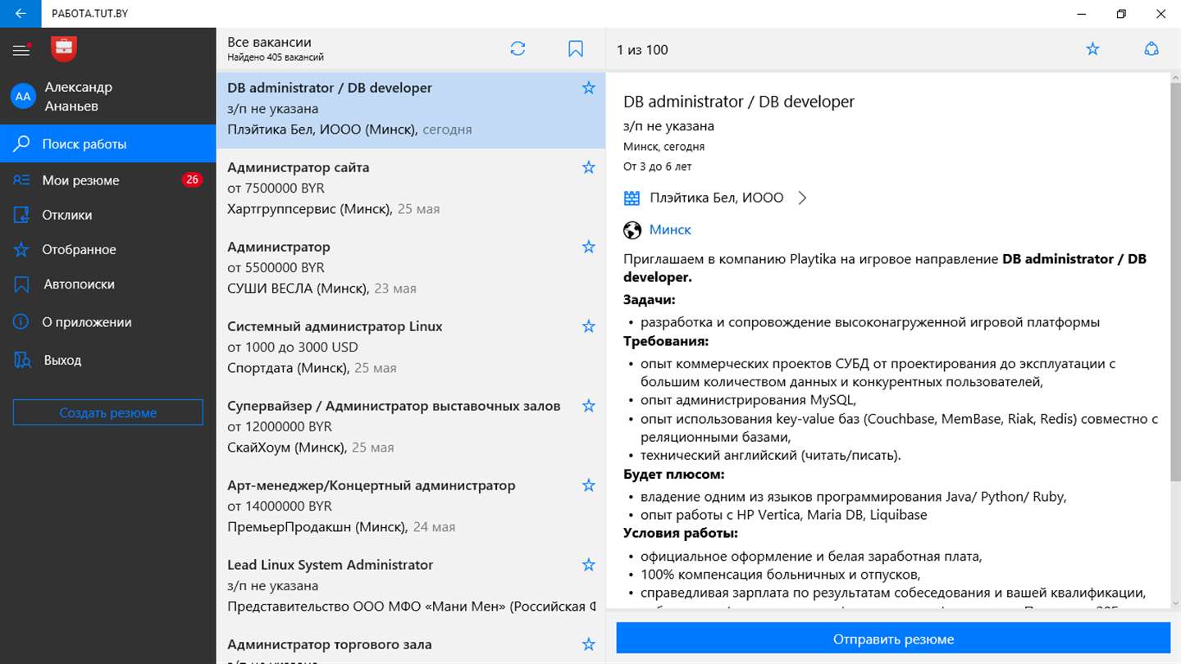Open Мои резюме section

point(107,180)
